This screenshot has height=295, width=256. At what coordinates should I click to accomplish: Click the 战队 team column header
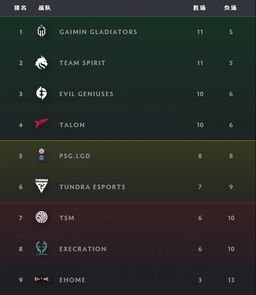click(x=45, y=8)
